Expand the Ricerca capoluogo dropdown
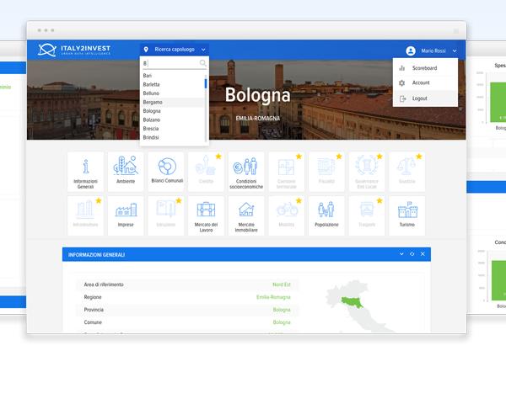 point(175,50)
